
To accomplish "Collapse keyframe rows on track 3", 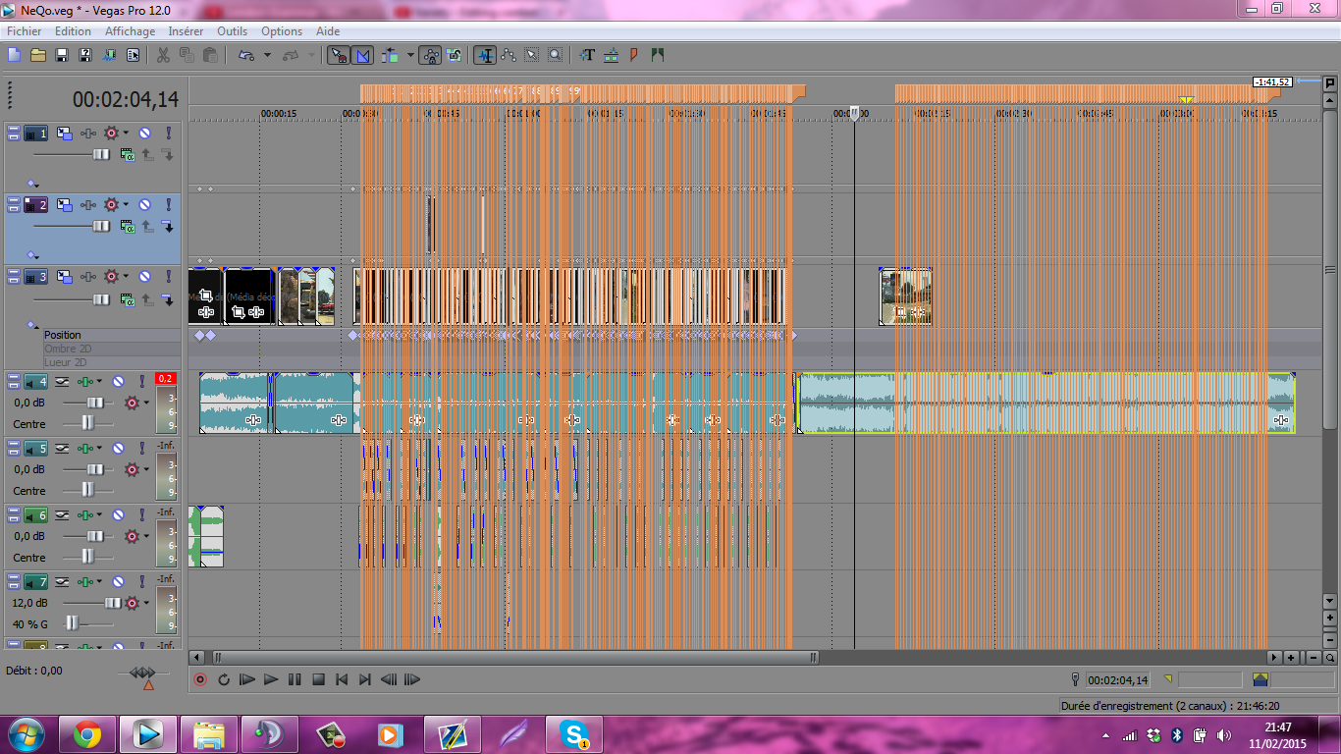I will click(31, 324).
